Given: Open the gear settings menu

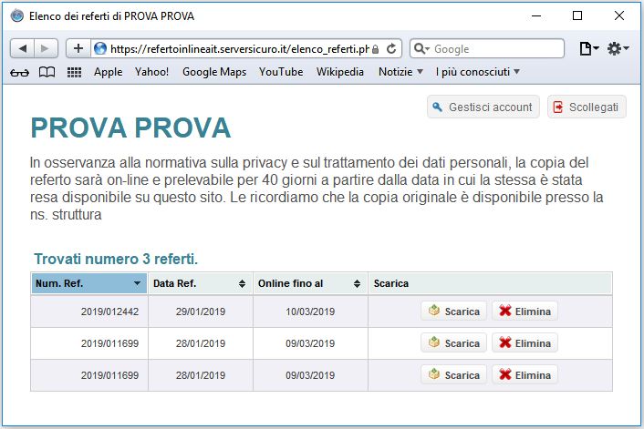Looking at the screenshot, I should [618, 49].
